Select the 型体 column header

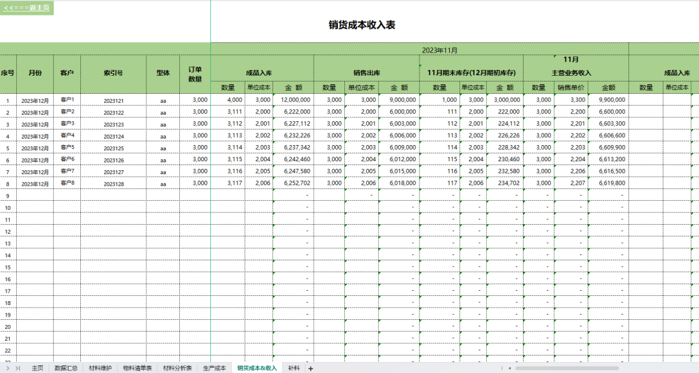pos(163,73)
